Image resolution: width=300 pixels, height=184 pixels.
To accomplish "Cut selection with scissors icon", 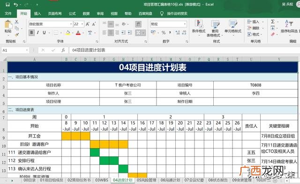I will 17,22.
